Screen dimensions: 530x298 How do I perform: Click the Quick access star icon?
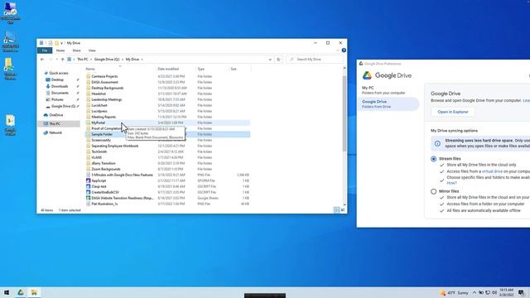(x=46, y=73)
